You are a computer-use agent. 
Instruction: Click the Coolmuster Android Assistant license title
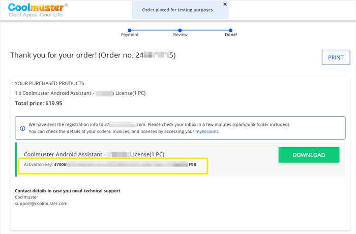(x=94, y=154)
